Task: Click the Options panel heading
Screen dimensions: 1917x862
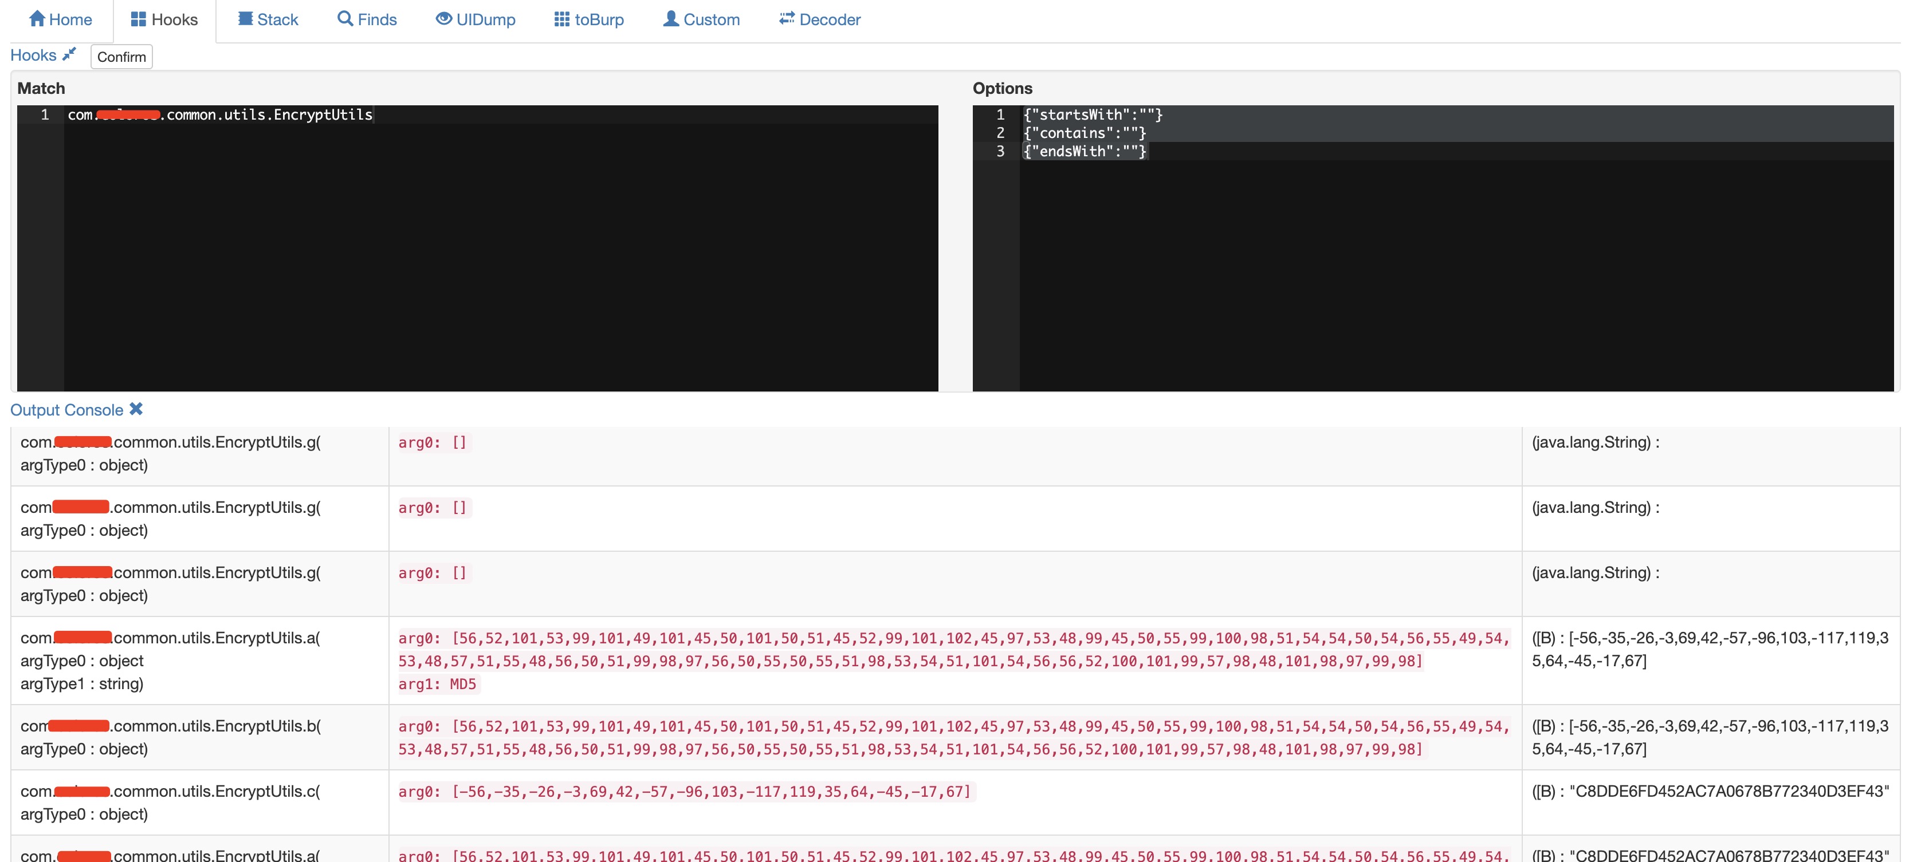Action: (1003, 88)
